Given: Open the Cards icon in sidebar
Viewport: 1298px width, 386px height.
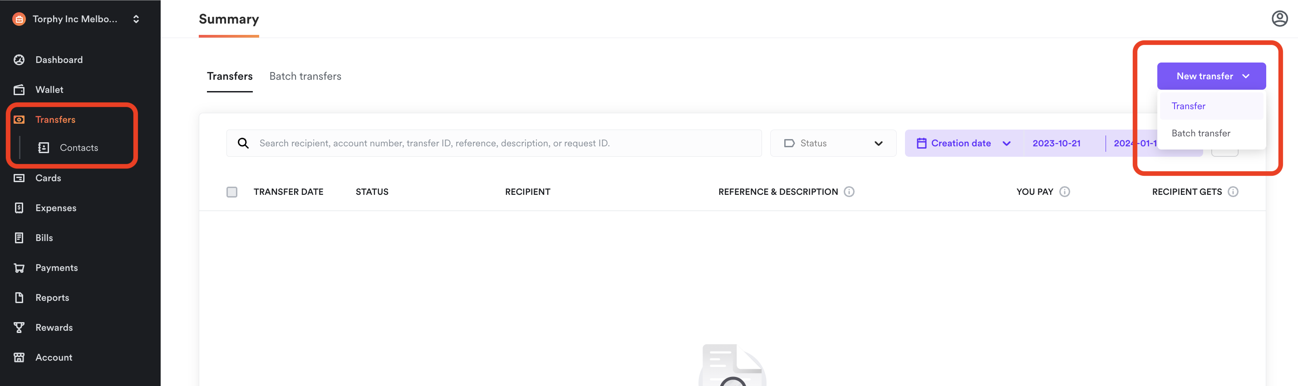Looking at the screenshot, I should pos(19,178).
